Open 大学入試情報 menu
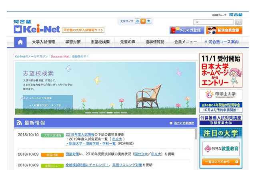256x170 pixels. pos(44,42)
